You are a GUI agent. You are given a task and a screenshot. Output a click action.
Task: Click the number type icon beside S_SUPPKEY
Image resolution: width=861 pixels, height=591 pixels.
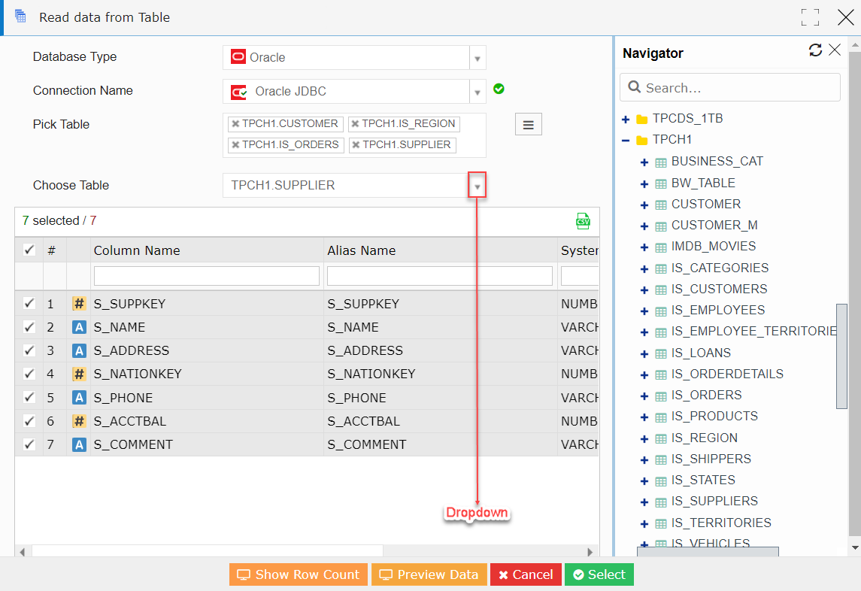79,303
